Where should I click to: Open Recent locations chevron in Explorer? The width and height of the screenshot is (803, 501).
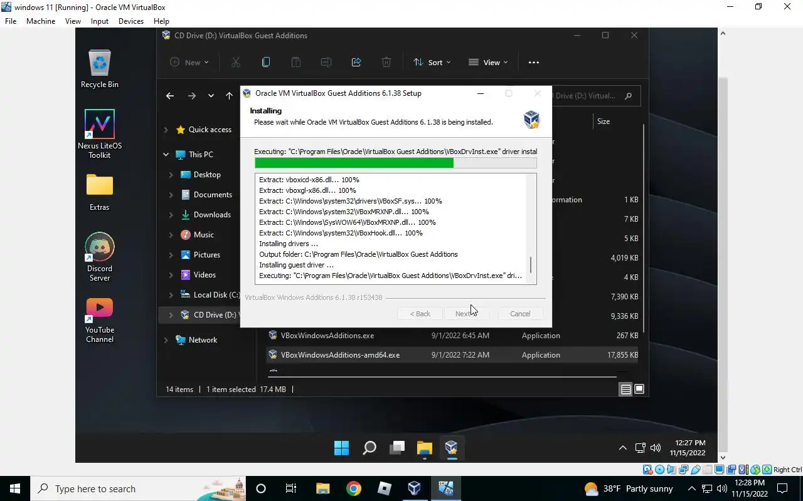211,96
